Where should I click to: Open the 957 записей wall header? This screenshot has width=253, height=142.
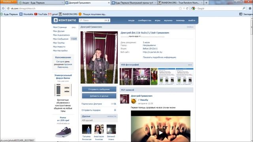[157, 90]
